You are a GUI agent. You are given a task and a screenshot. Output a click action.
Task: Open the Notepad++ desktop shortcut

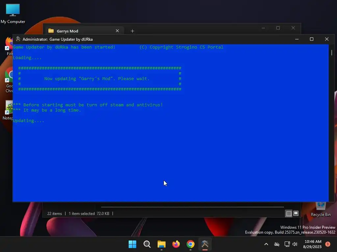8,110
